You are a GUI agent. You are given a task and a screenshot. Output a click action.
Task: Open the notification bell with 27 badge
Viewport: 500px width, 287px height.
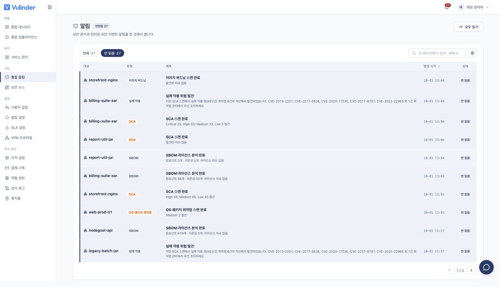[x=447, y=7]
